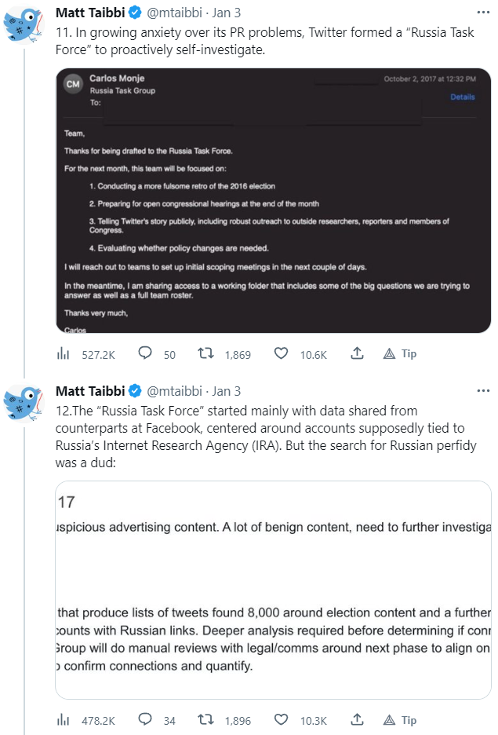Click the Jan 3 timestamp on second tweet
This screenshot has width=498, height=735.
(x=227, y=390)
